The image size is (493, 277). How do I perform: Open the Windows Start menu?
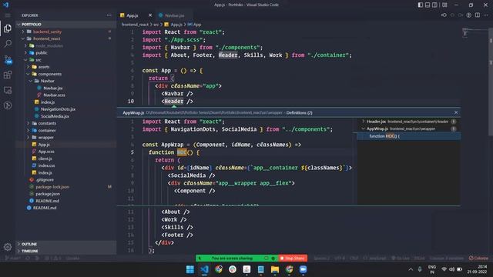(190, 269)
